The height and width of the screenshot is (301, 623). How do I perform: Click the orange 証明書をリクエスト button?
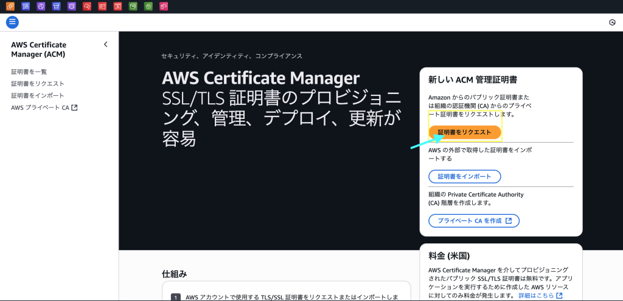(464, 132)
